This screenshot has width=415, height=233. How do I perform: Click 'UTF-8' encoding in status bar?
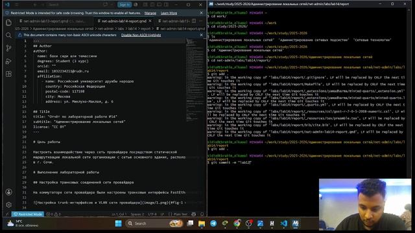click(152, 214)
